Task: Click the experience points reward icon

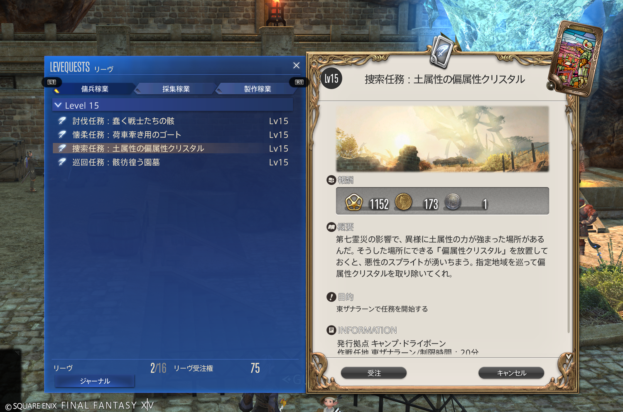Action: tap(354, 202)
